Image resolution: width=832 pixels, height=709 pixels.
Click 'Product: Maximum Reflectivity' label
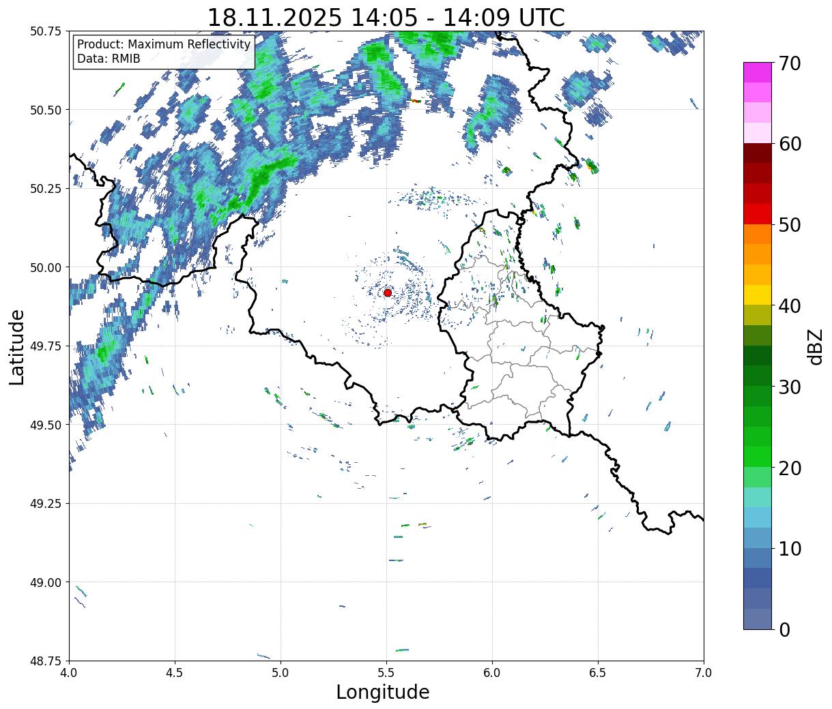pyautogui.click(x=164, y=44)
